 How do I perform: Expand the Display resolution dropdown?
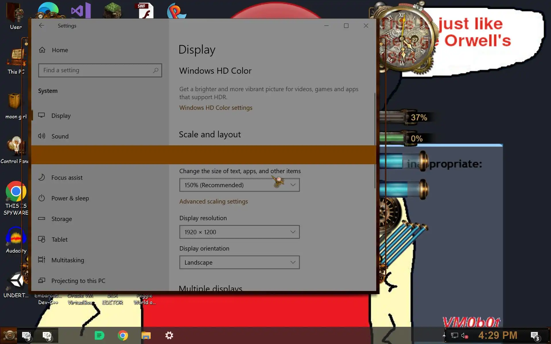[239, 232]
